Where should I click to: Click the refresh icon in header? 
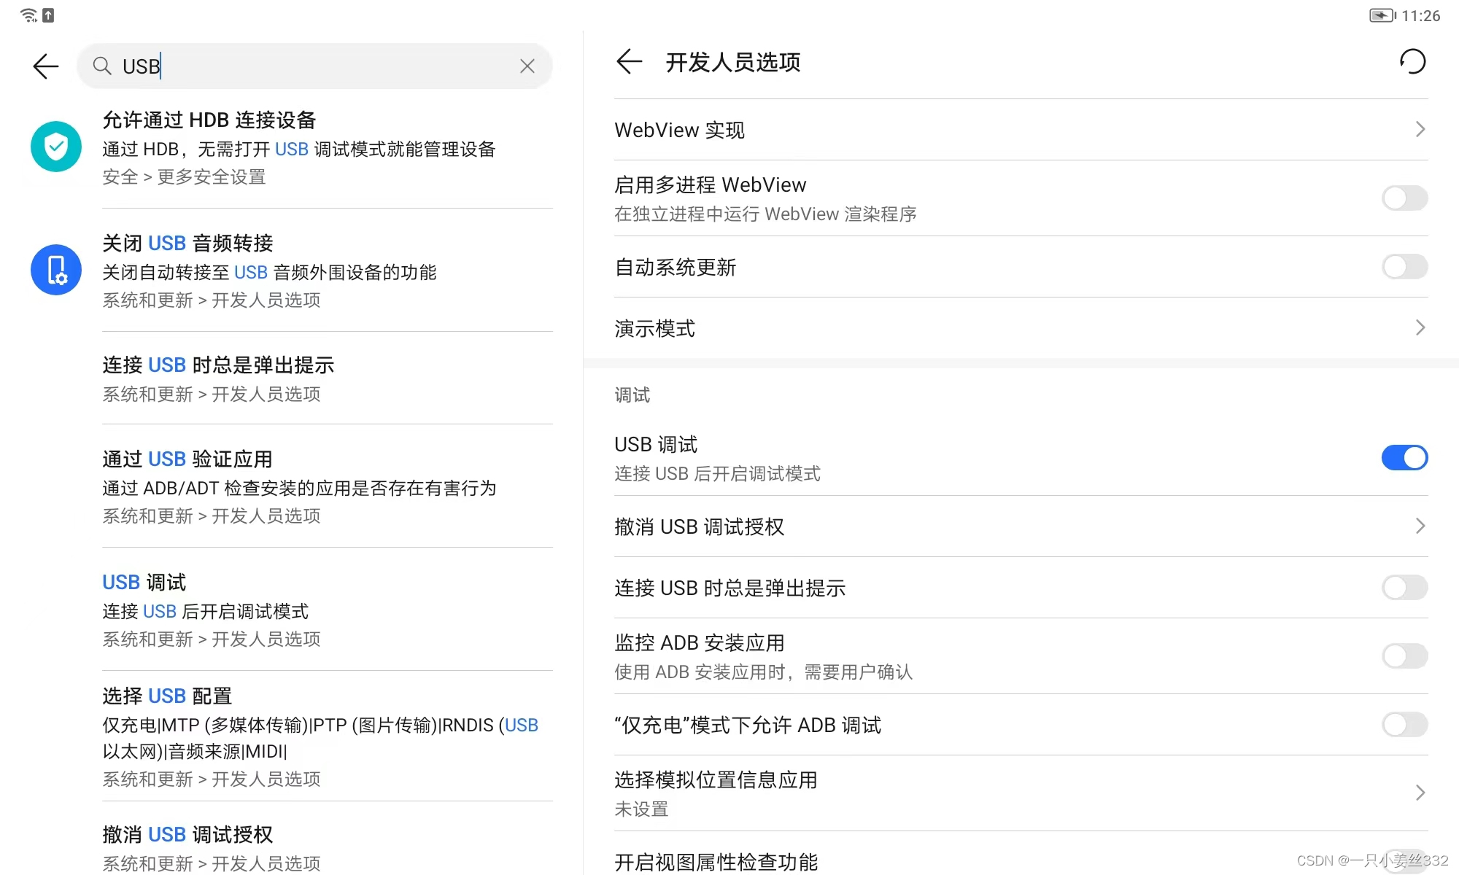pos(1412,62)
